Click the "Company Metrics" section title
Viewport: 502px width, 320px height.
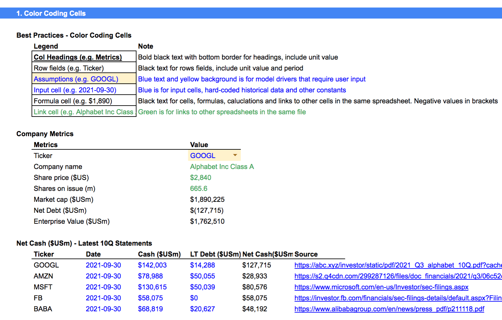(45, 134)
